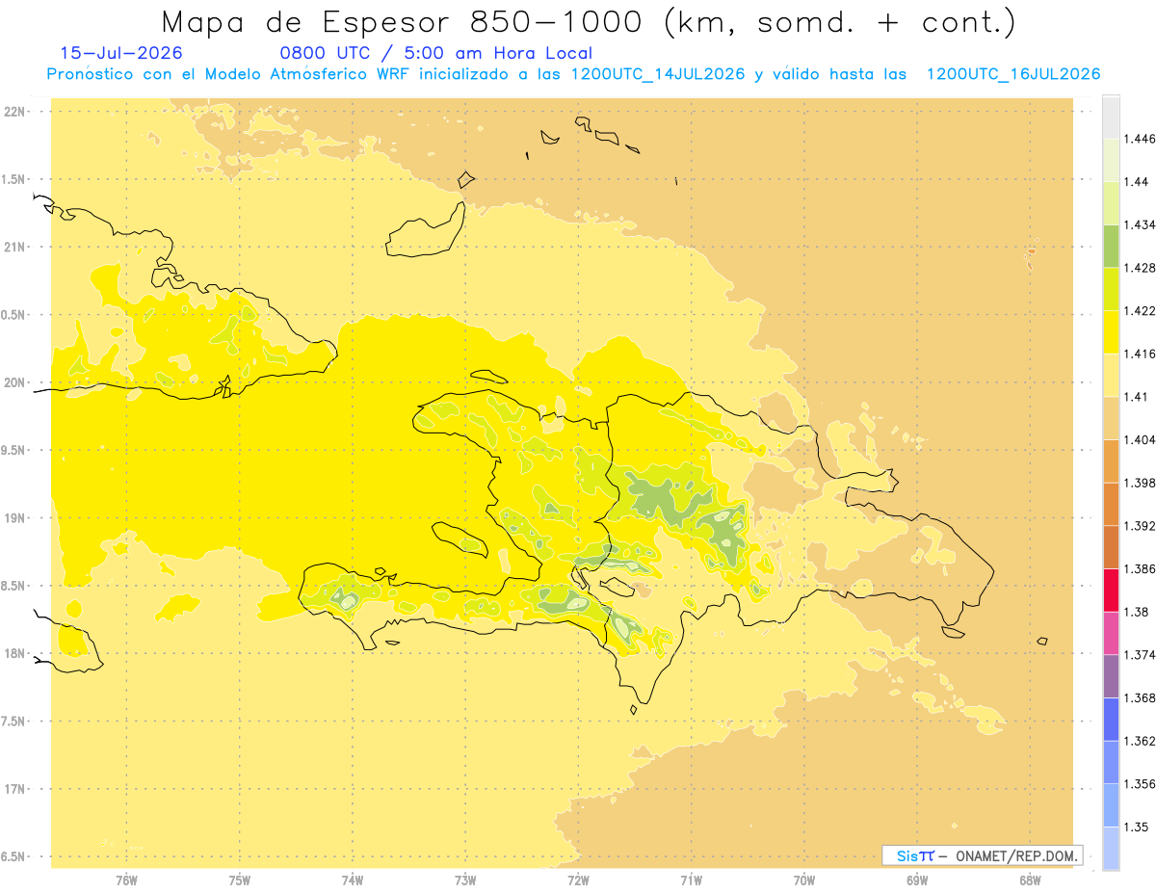Select the purple colorbar band between 1.368 and 1.374
The height and width of the screenshot is (893, 1156).
[x=1111, y=675]
